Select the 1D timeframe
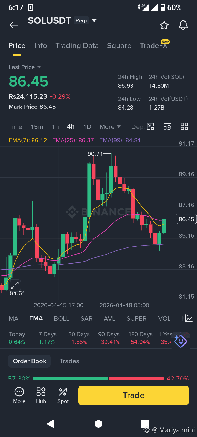 (x=87, y=127)
